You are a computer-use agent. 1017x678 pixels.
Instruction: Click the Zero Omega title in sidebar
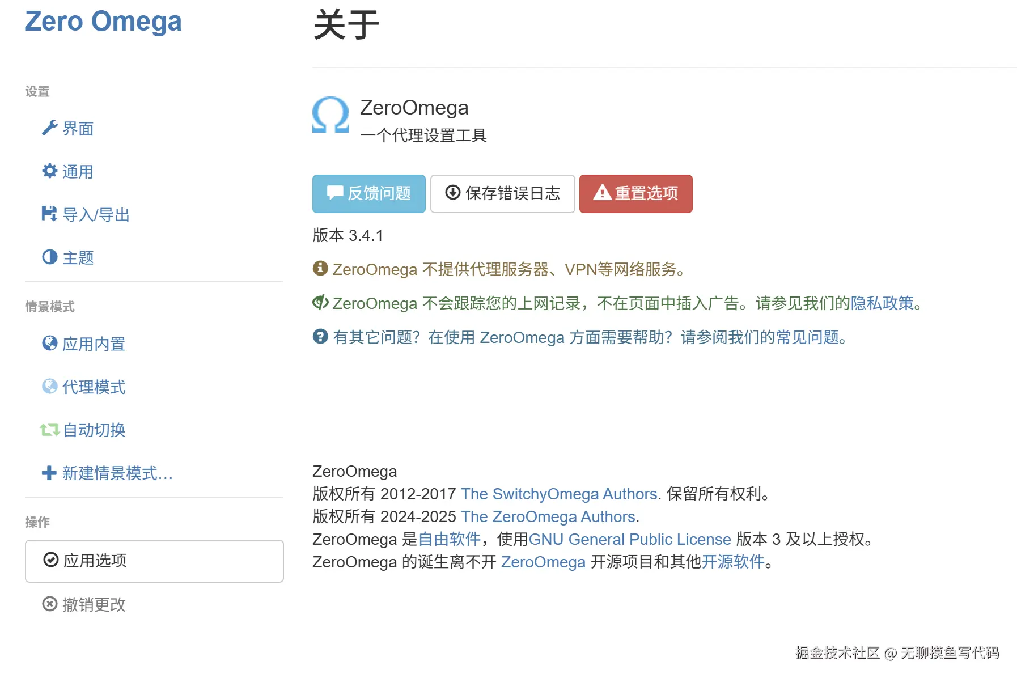(103, 22)
